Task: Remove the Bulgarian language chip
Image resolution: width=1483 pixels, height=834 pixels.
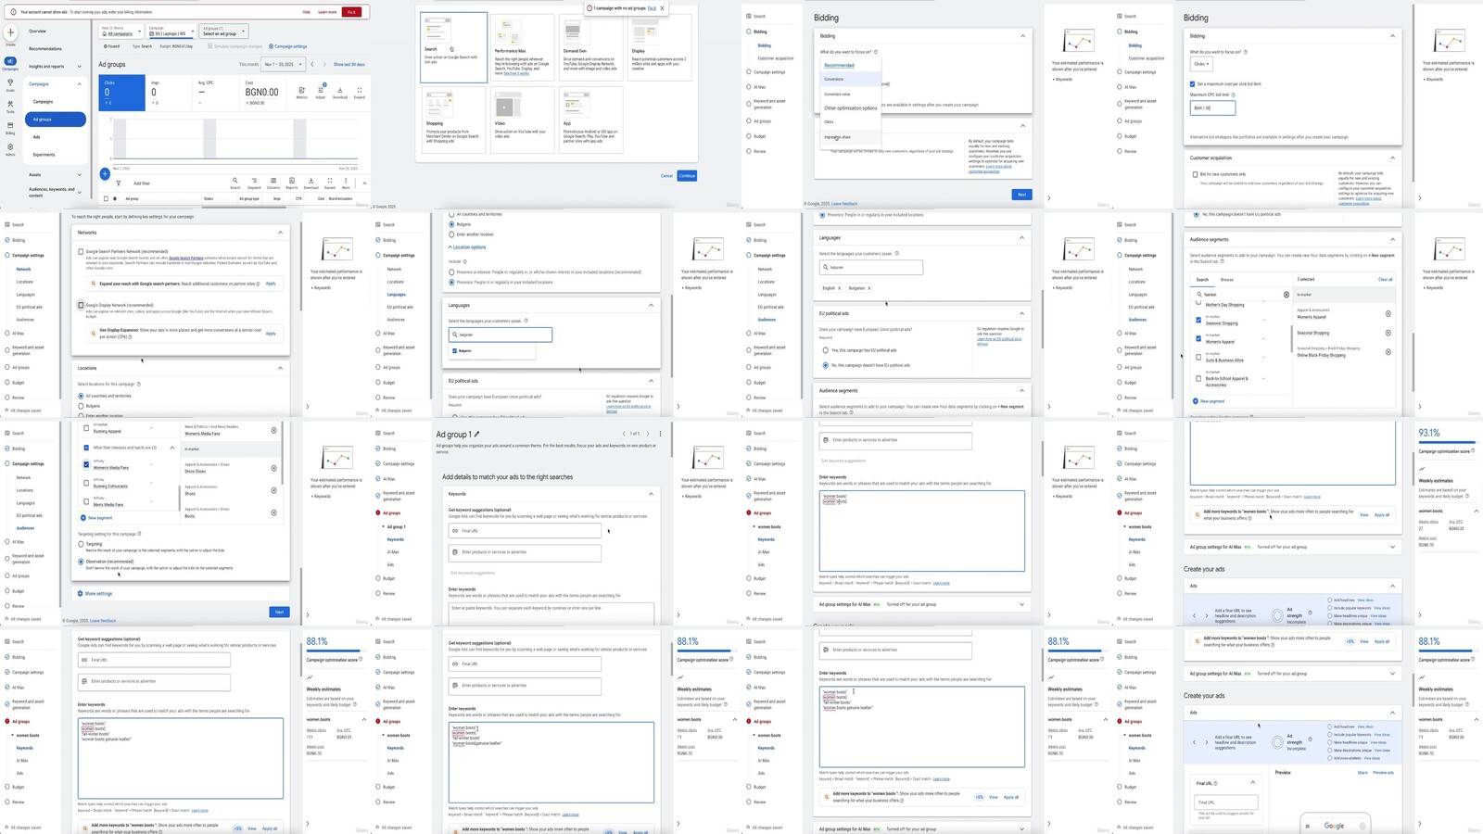Action: point(869,288)
